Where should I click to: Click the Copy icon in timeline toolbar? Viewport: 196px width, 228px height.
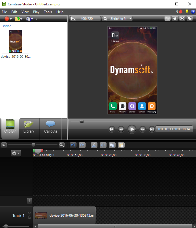[x=112, y=145]
